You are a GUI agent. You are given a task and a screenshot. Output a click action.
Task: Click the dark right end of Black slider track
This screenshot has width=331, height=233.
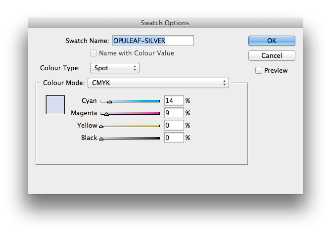(x=157, y=138)
